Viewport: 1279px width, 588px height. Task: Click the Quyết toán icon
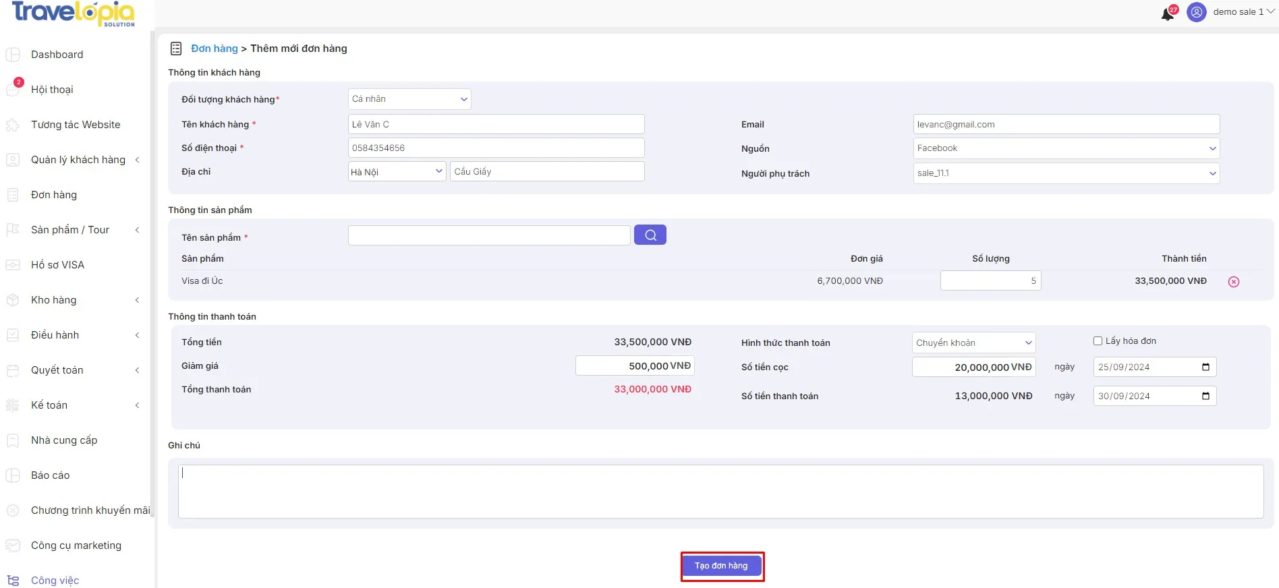[13, 370]
